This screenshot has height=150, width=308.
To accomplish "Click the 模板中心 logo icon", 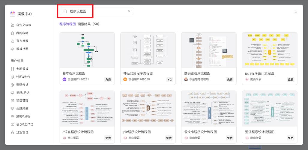I will [12, 14].
